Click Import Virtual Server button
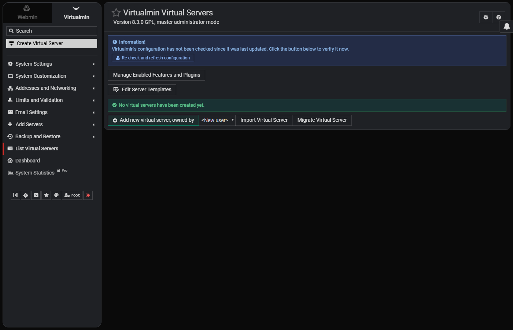The height and width of the screenshot is (330, 513). point(264,120)
